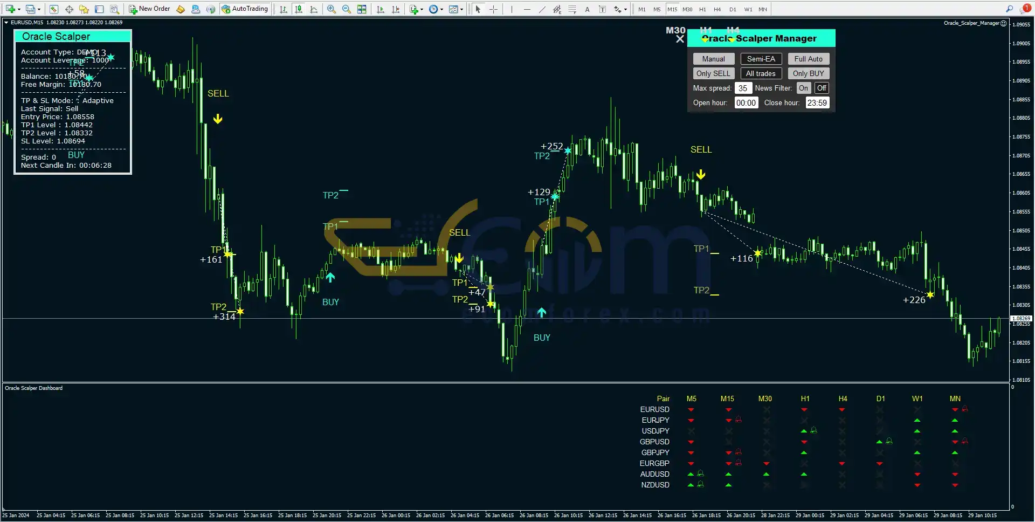Click the New Order button
The image size is (1035, 522).
(x=149, y=9)
